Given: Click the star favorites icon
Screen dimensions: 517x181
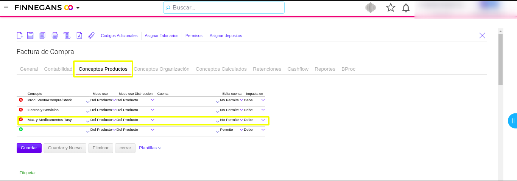Looking at the screenshot, I should pos(391,8).
